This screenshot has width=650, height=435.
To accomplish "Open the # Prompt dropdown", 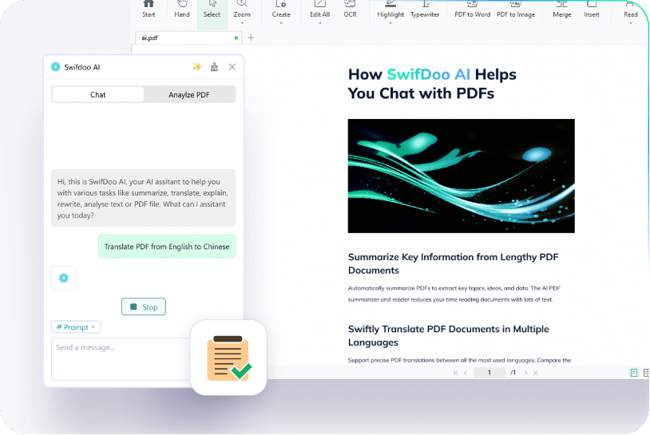I will 77,327.
